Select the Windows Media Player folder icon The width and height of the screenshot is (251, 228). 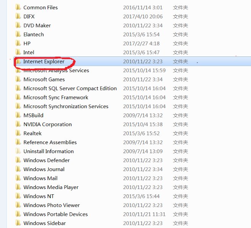point(18,187)
